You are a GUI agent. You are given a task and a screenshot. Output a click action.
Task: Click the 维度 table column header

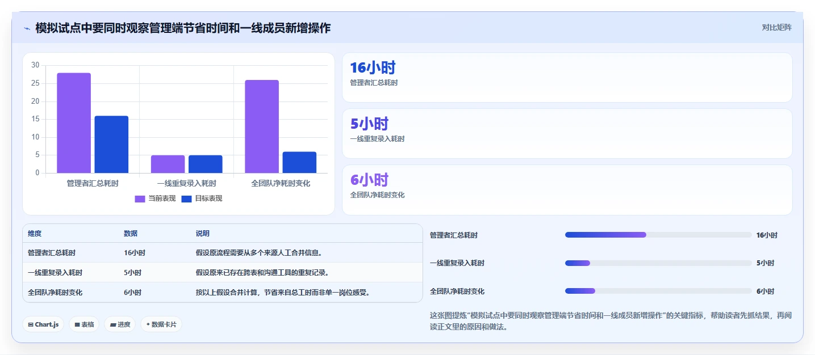35,234
